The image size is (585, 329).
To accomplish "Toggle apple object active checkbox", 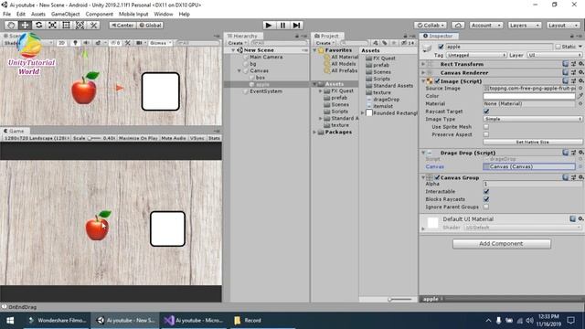I will (441, 47).
